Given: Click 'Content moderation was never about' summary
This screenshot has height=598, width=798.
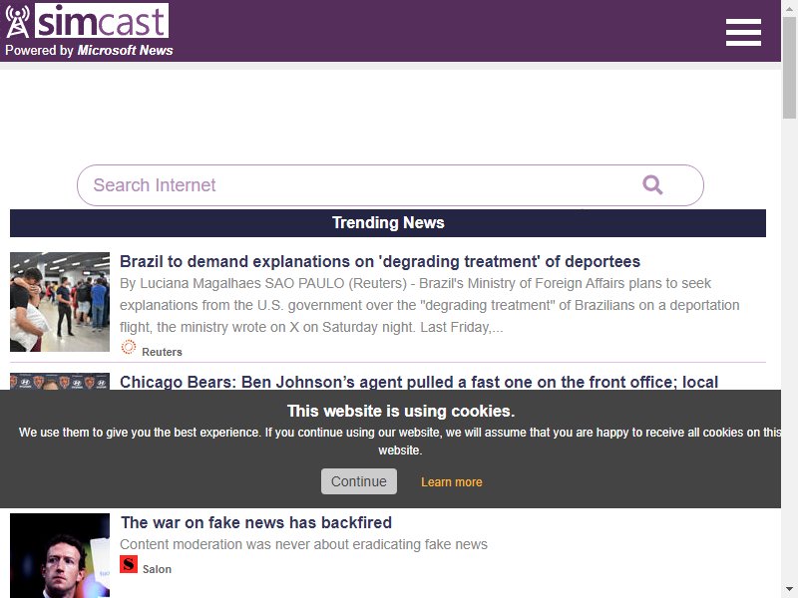Looking at the screenshot, I should coord(303,544).
